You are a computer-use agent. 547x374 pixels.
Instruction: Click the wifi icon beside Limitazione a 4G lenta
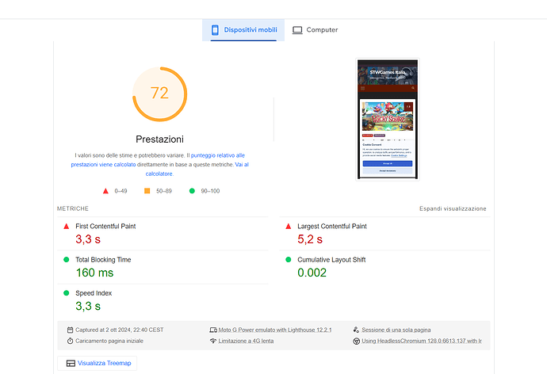click(213, 341)
